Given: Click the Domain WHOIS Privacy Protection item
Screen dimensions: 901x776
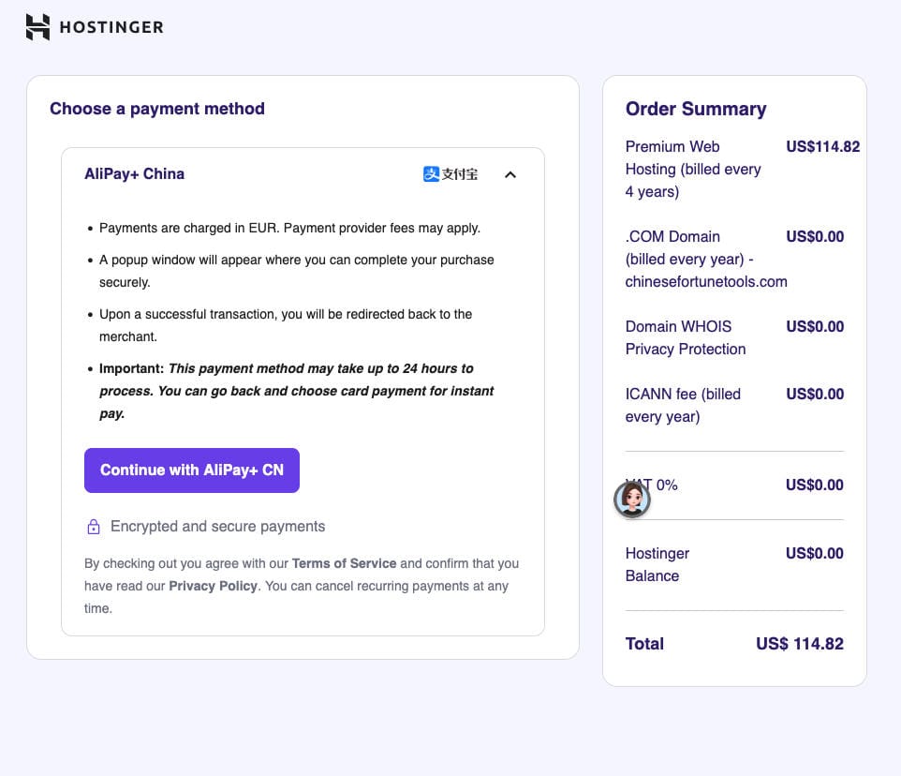Looking at the screenshot, I should point(686,338).
